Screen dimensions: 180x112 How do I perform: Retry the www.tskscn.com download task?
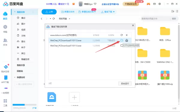(122, 35)
